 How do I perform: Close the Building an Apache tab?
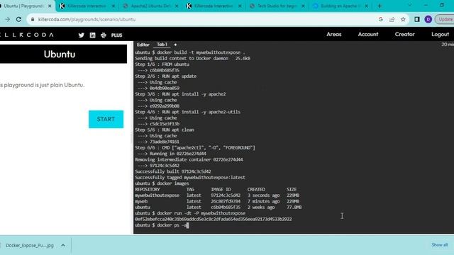click(x=366, y=6)
